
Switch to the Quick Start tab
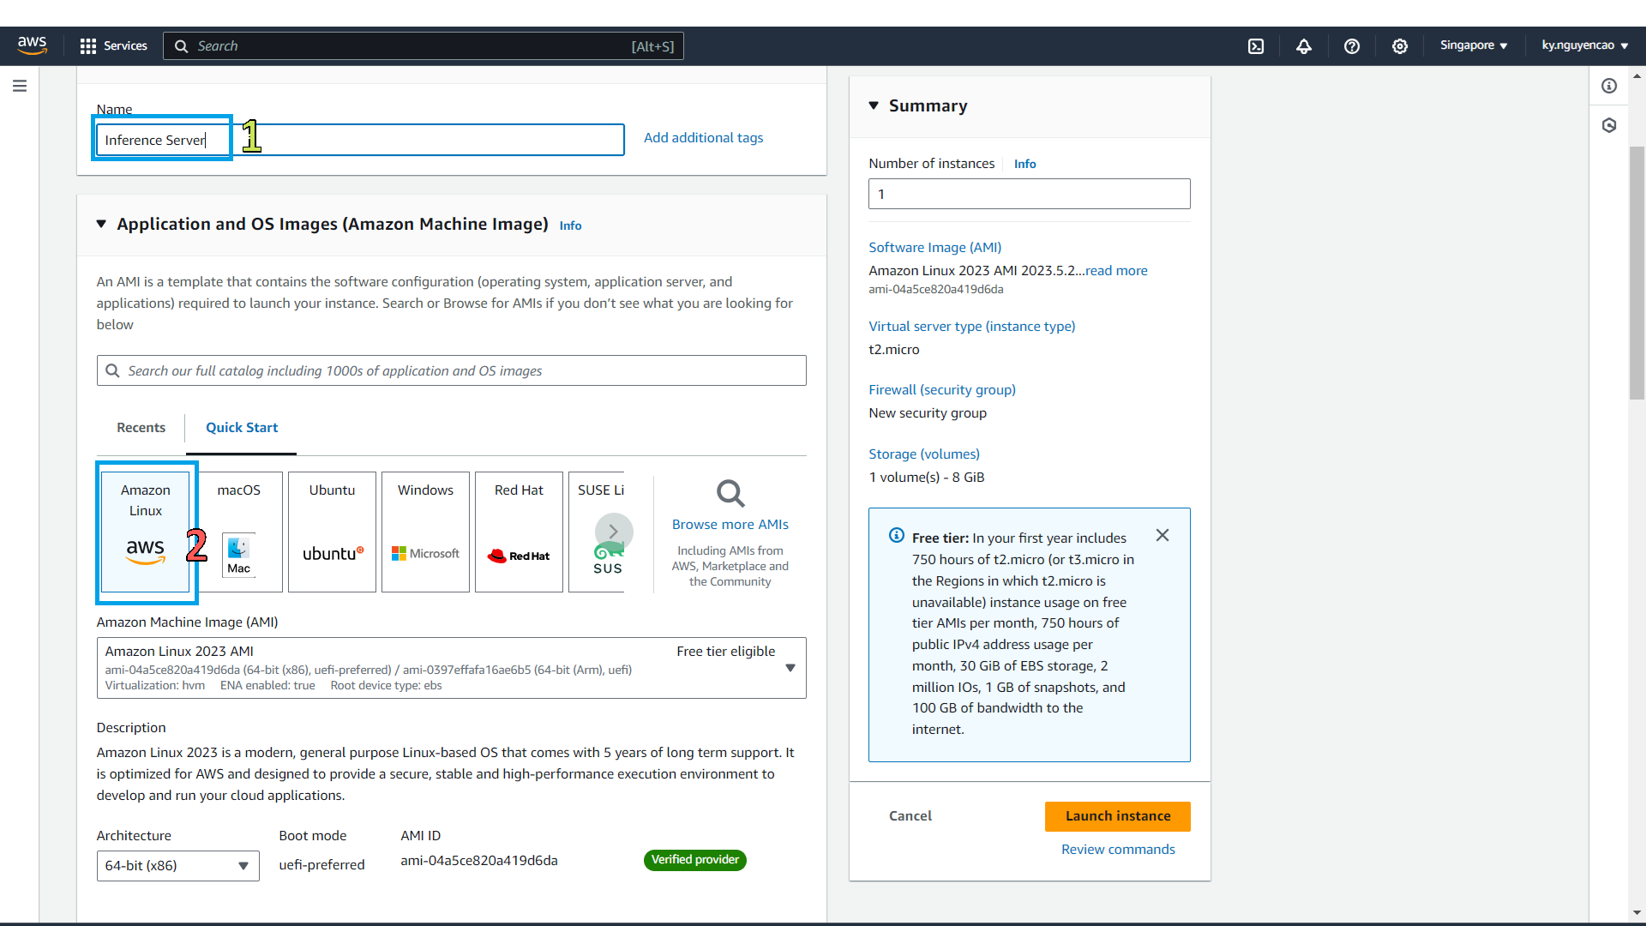tap(242, 427)
